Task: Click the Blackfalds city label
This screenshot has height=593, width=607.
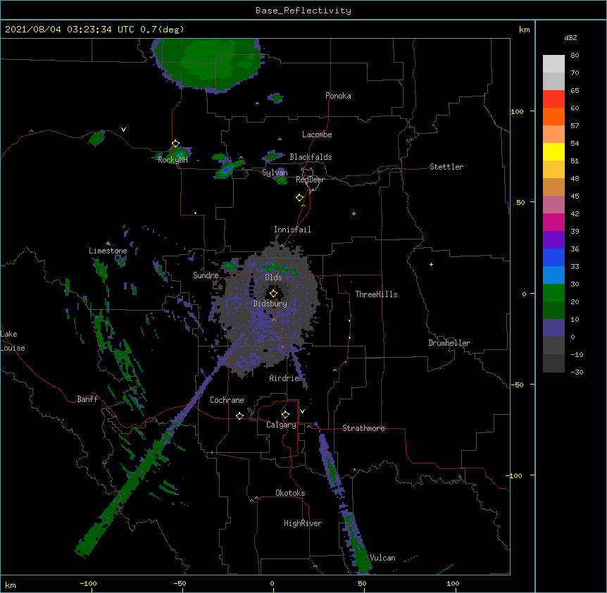Action: click(x=311, y=157)
